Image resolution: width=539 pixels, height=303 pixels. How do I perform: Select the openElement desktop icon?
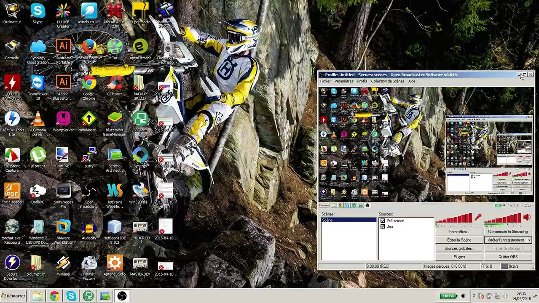140,50
